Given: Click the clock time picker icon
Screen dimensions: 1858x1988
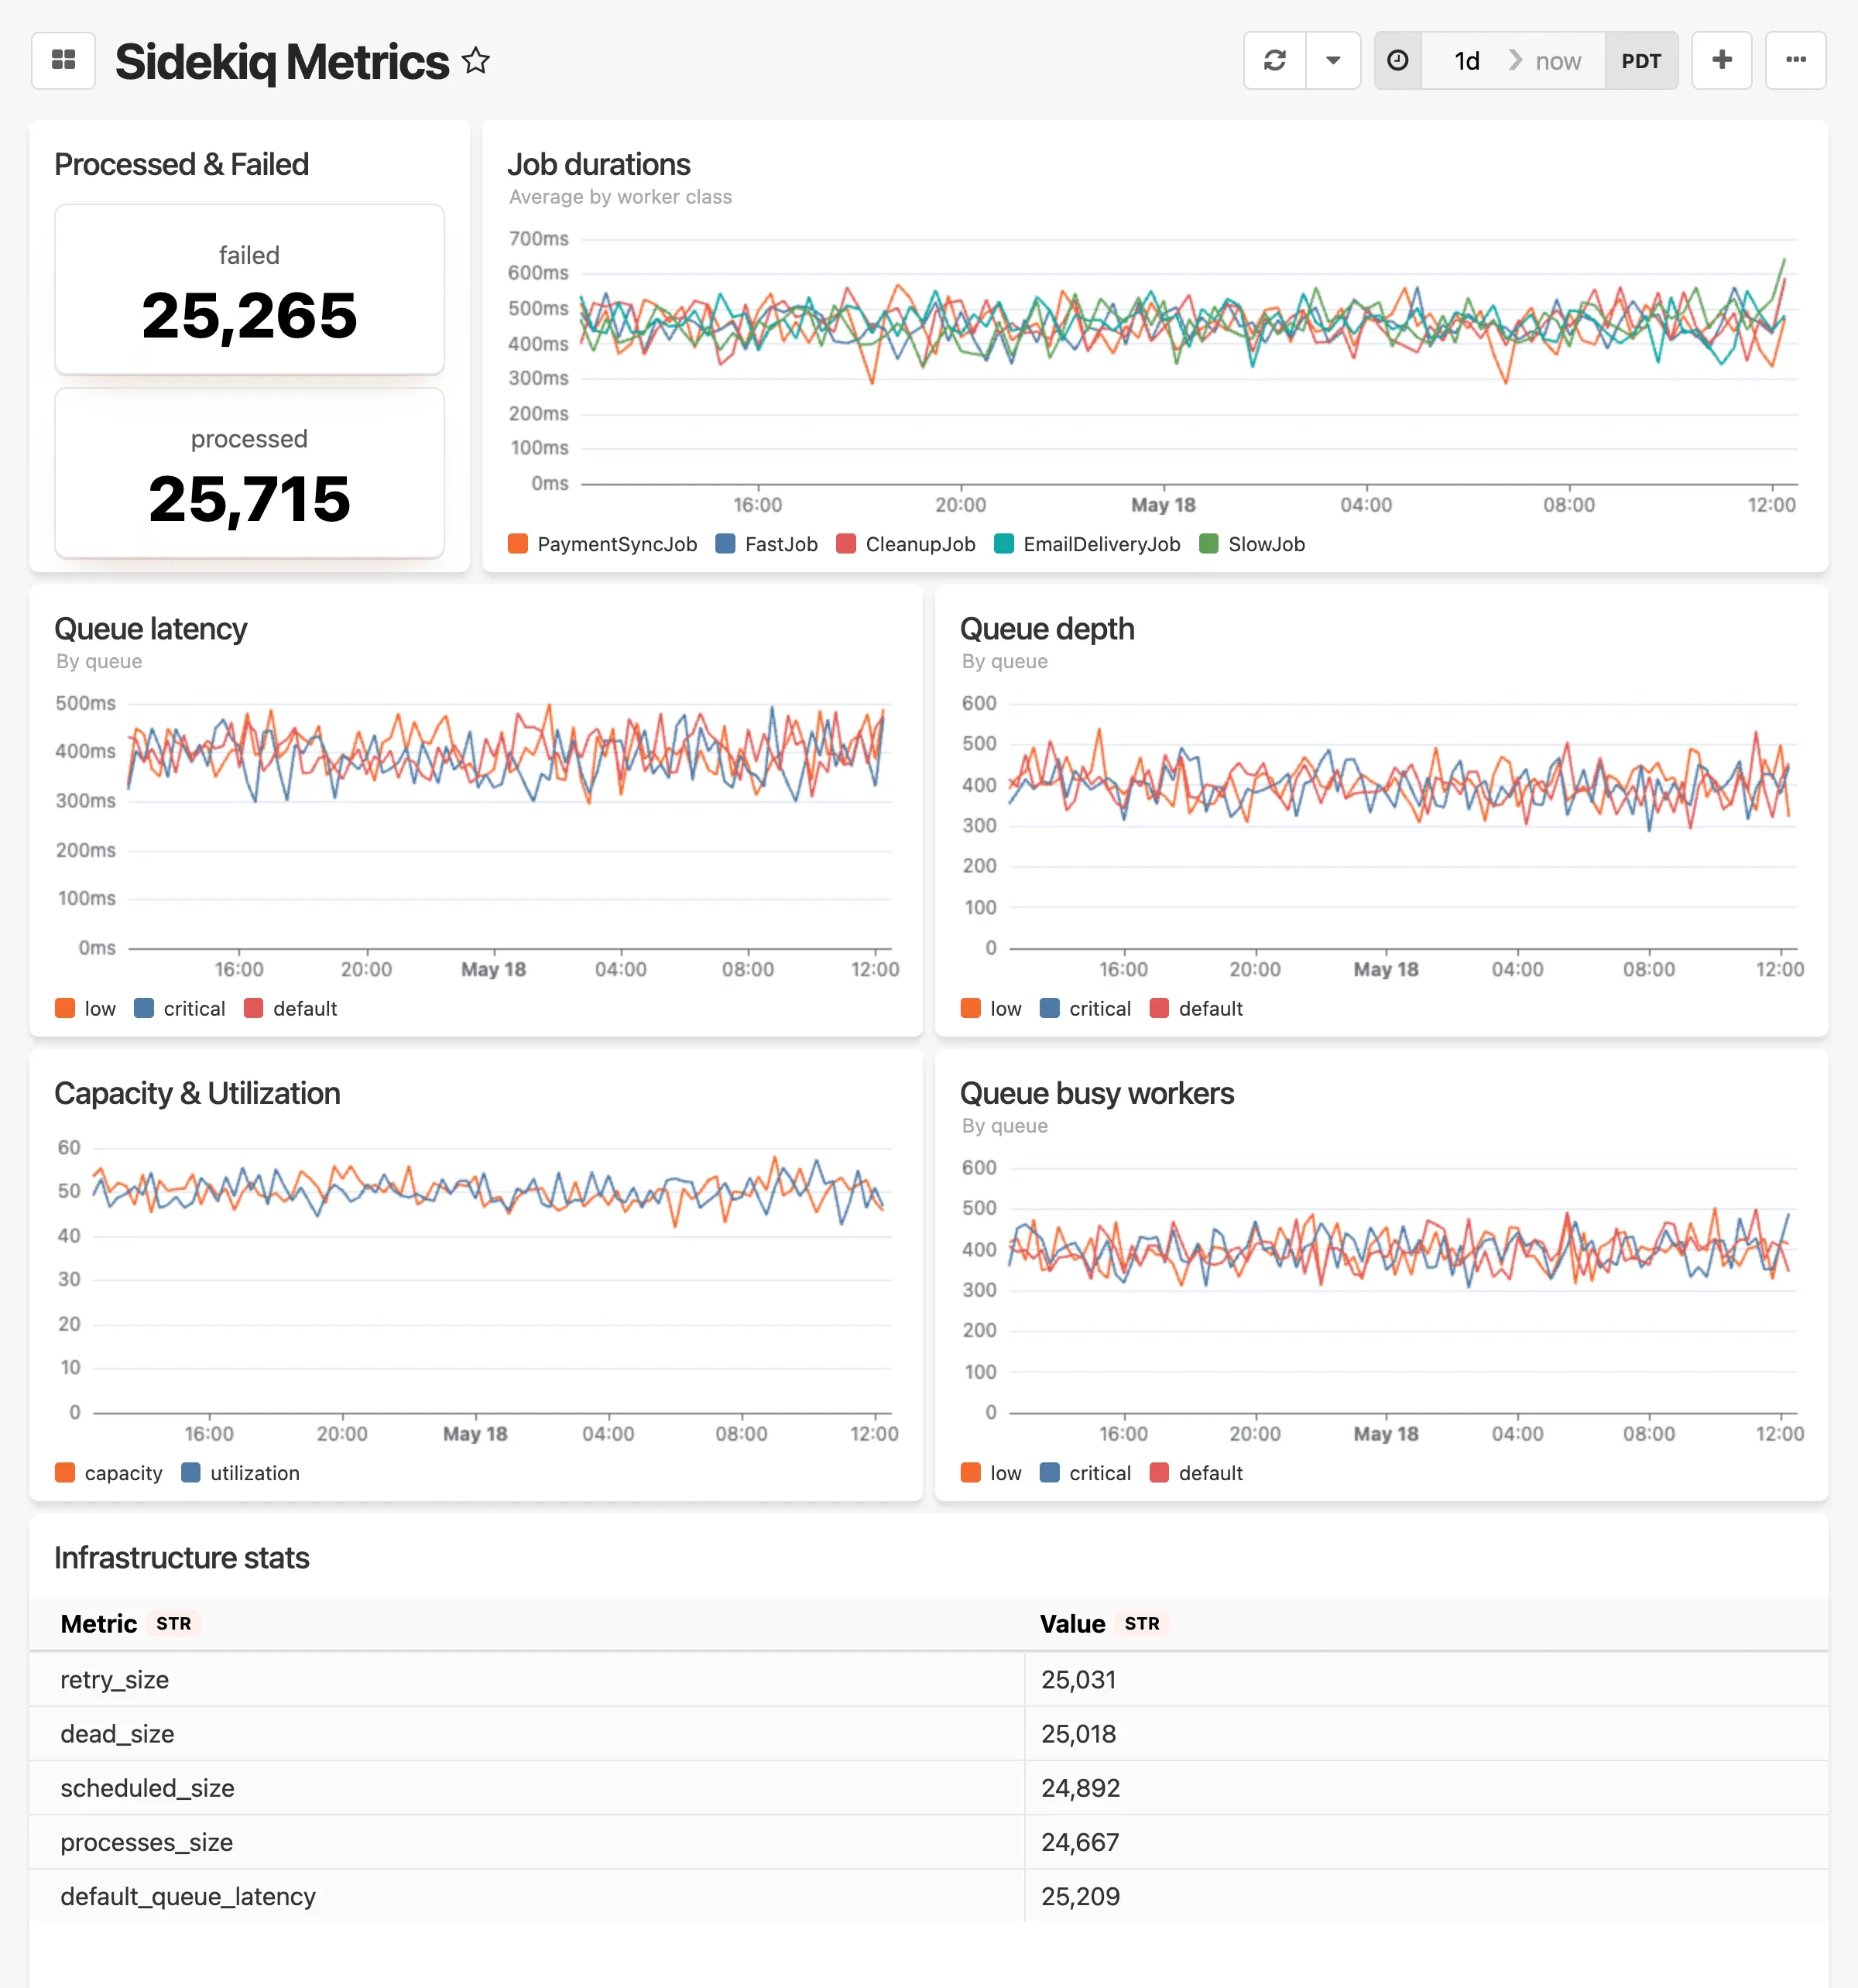Looking at the screenshot, I should [1398, 61].
